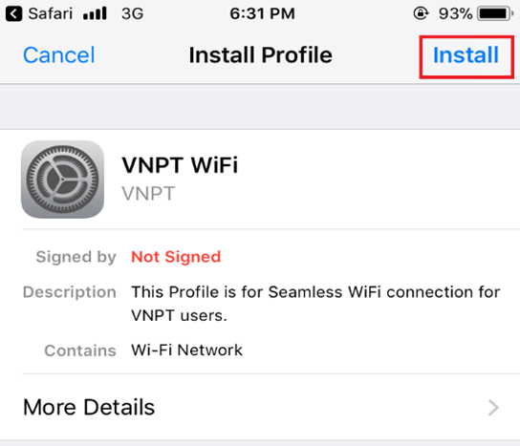This screenshot has height=446, width=520.
Task: Tap the settings gear profile icon
Action: coord(62,180)
